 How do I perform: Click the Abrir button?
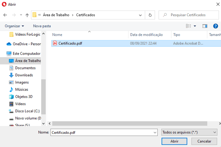point(174,141)
